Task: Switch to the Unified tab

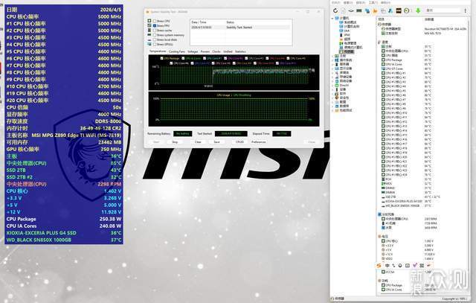Action: coord(228,51)
